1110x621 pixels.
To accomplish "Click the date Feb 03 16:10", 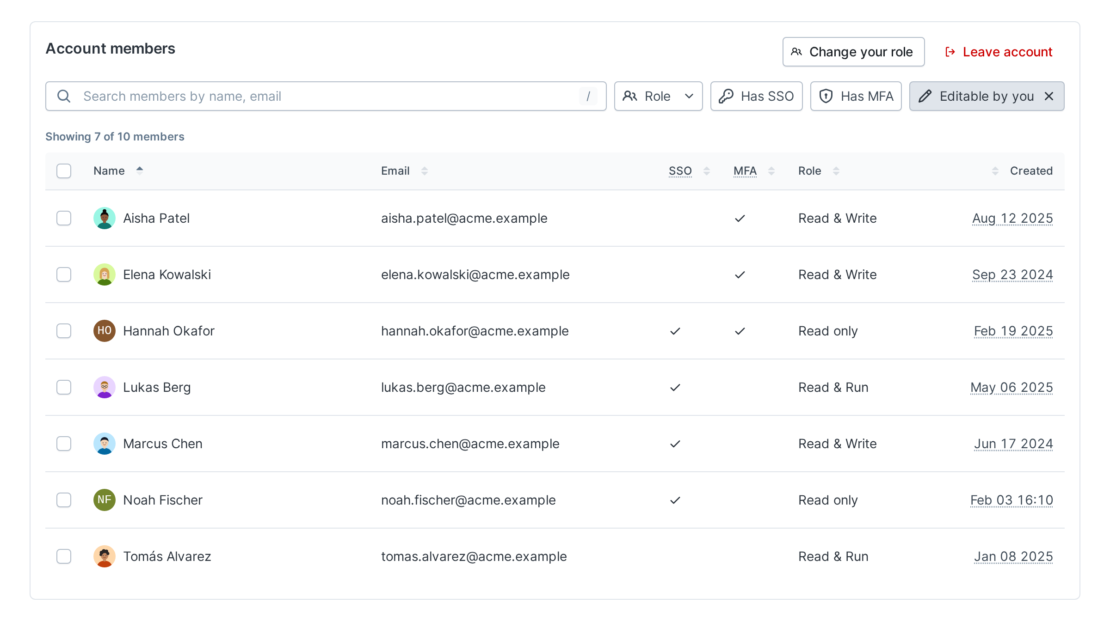I will 1011,500.
